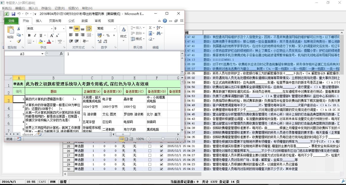Click the green 文件 button

11,21
